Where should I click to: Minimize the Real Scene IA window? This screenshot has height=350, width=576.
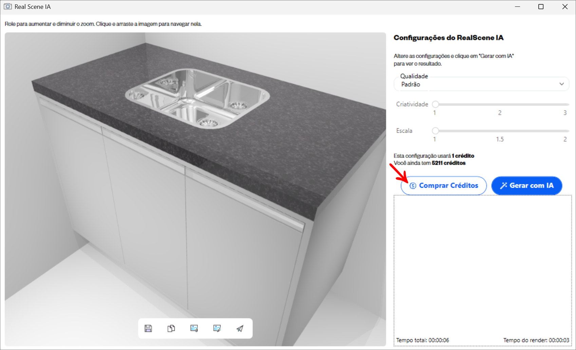click(x=517, y=7)
